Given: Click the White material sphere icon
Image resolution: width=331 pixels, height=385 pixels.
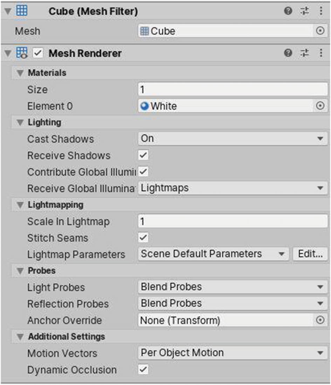Looking at the screenshot, I should (144, 106).
